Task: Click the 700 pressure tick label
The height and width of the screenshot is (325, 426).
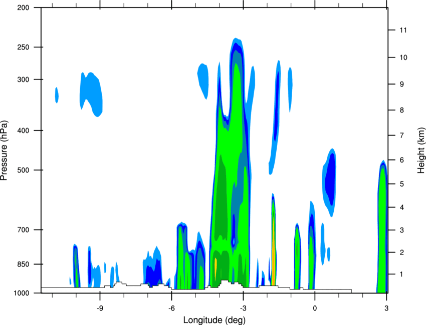Action: pos(23,229)
